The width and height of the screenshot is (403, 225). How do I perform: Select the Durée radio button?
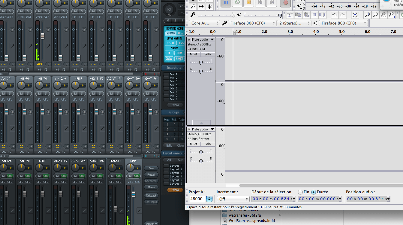click(314, 192)
